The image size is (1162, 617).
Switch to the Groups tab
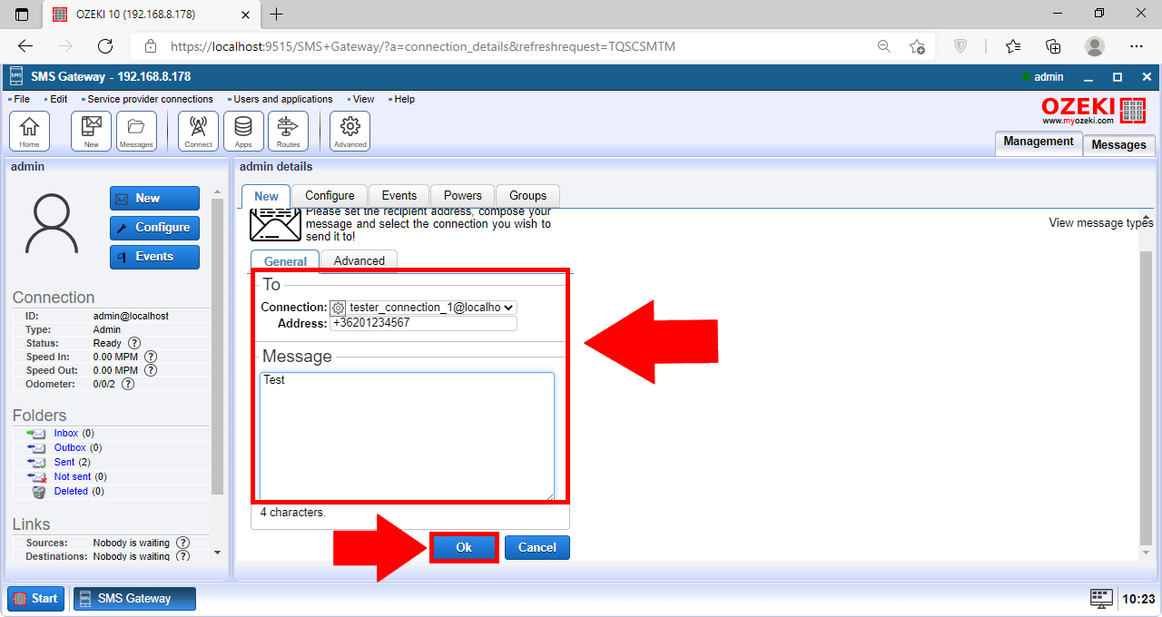[x=528, y=196]
